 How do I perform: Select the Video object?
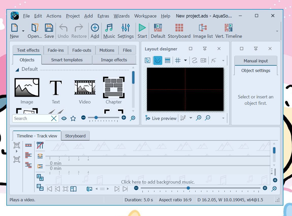pos(85,87)
